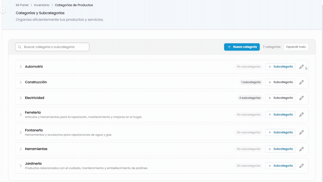Viewport: 323px width, 182px height.
Task: Click the Fontanería description text
Action: [x=68, y=135]
